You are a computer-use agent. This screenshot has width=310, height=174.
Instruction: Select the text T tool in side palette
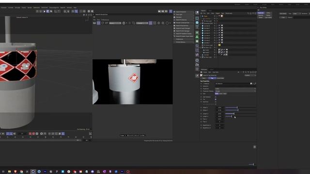coord(197,27)
